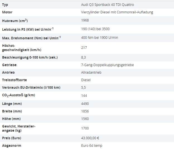
Task: Select the value 'Audi Q3 Sportback 40 TDI Quattro'
Action: [107, 5]
